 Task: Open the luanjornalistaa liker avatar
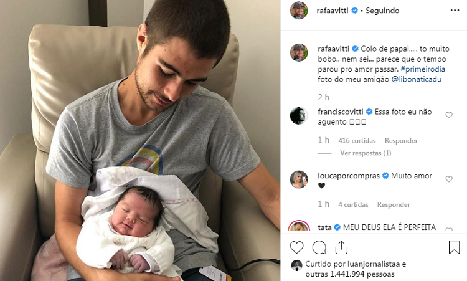tap(296, 265)
